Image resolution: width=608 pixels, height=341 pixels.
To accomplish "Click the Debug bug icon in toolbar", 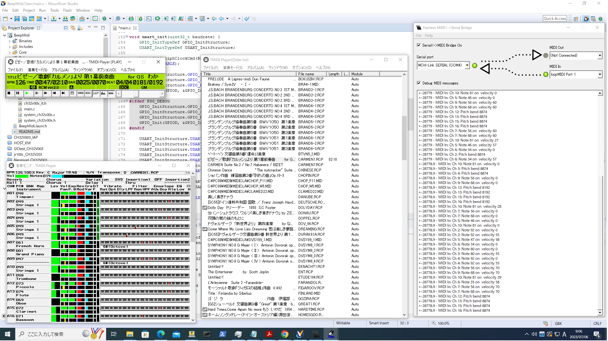I will (104, 19).
